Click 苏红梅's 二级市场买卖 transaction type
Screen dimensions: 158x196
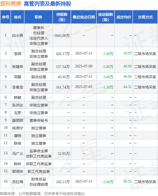145,182
